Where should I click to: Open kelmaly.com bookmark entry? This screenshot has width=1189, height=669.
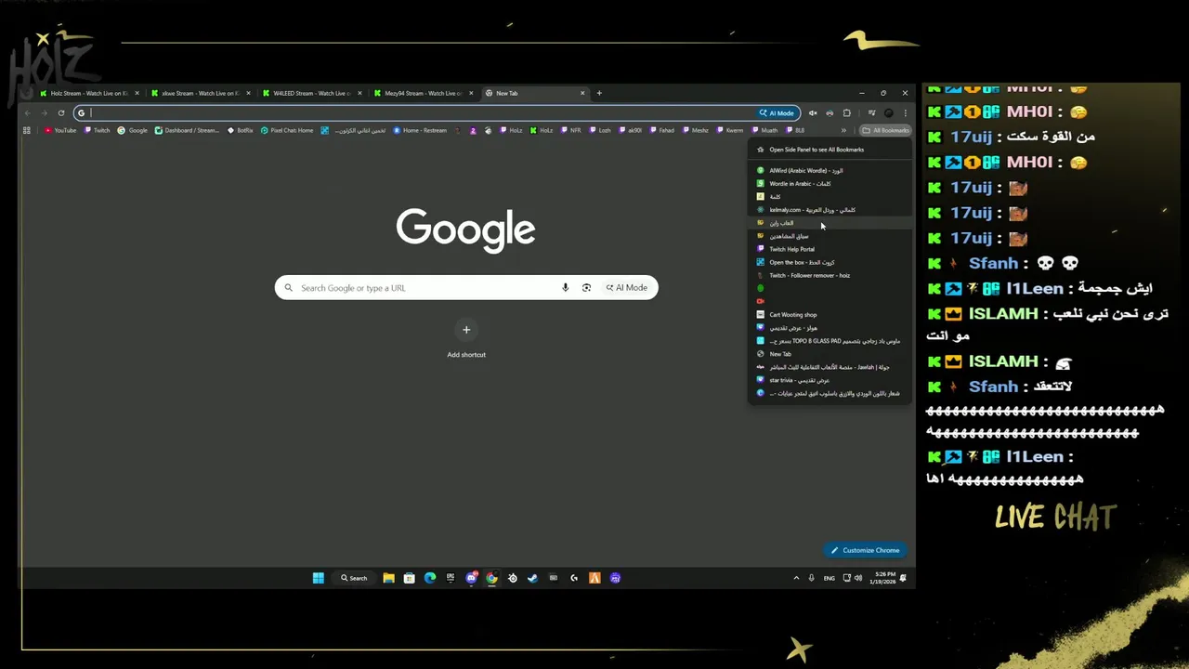[830, 210]
